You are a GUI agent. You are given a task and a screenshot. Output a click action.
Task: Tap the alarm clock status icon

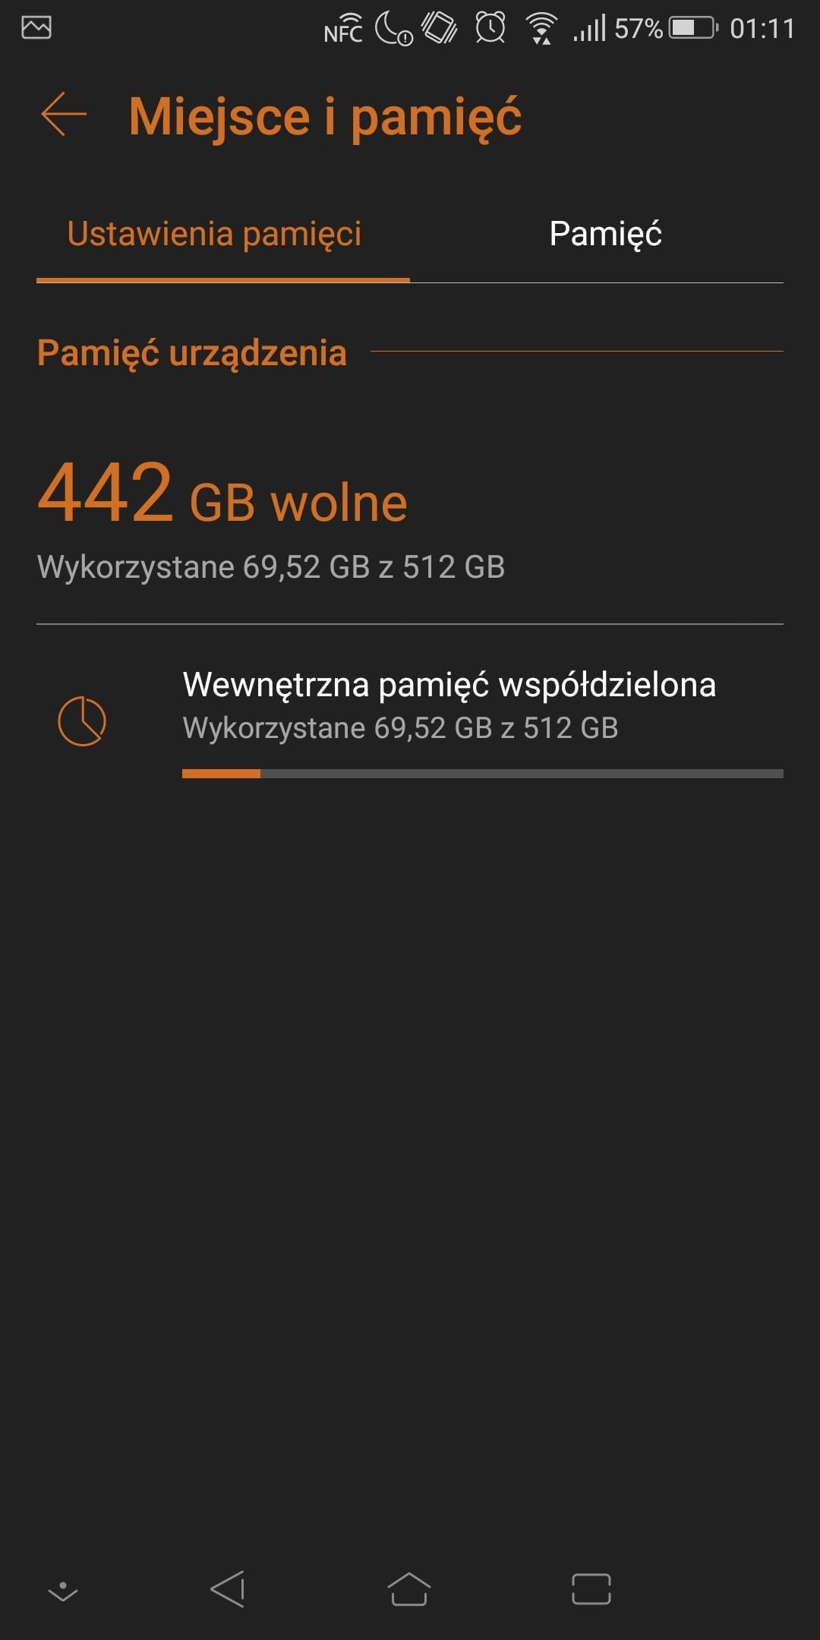[x=490, y=28]
